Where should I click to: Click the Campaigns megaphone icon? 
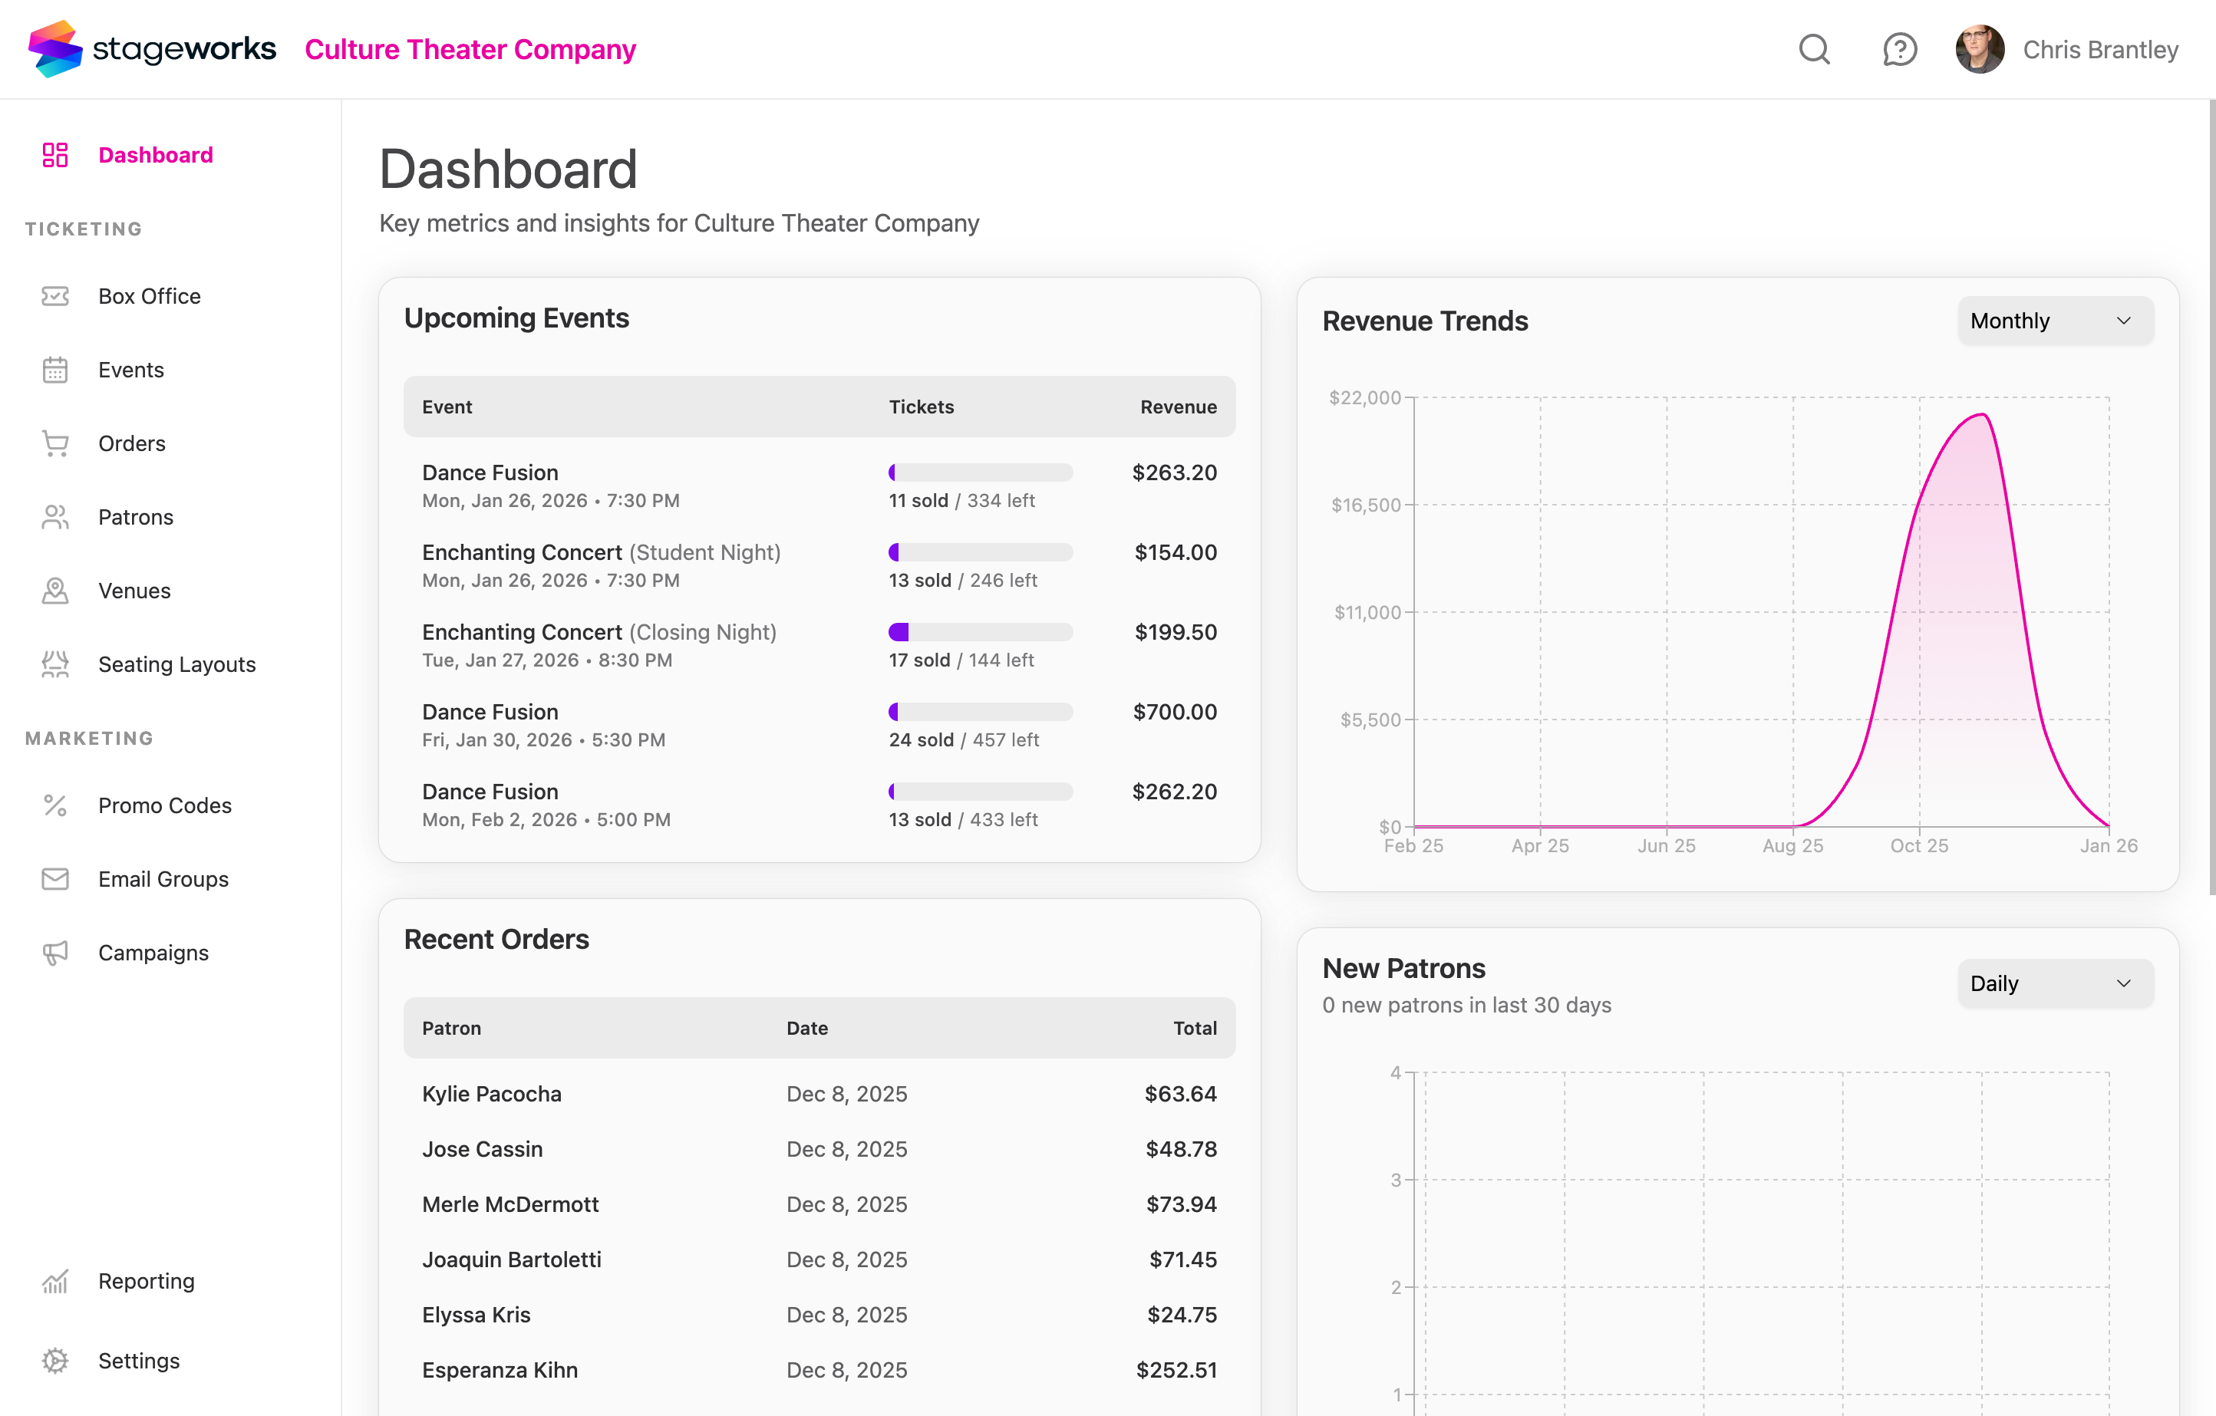(x=55, y=952)
